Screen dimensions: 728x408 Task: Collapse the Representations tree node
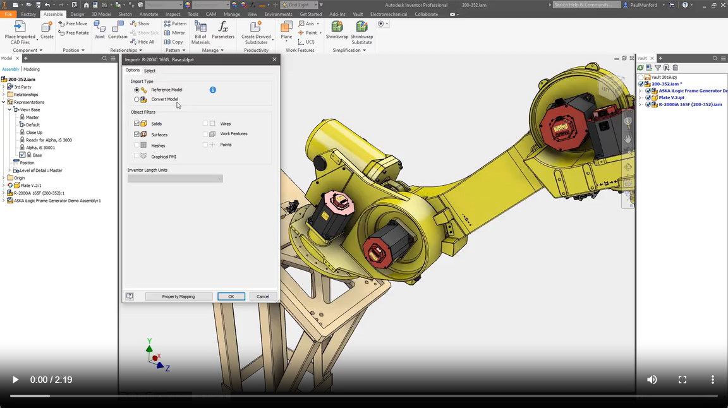[4, 102]
